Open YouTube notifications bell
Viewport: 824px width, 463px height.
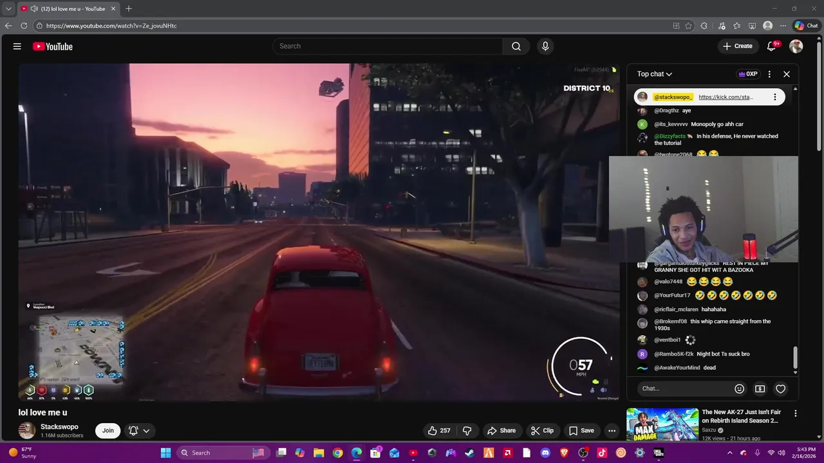(771, 46)
